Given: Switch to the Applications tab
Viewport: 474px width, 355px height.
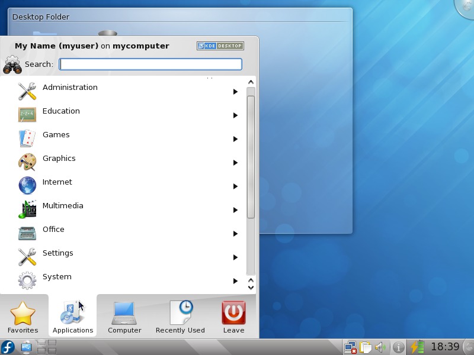Looking at the screenshot, I should pyautogui.click(x=72, y=317).
